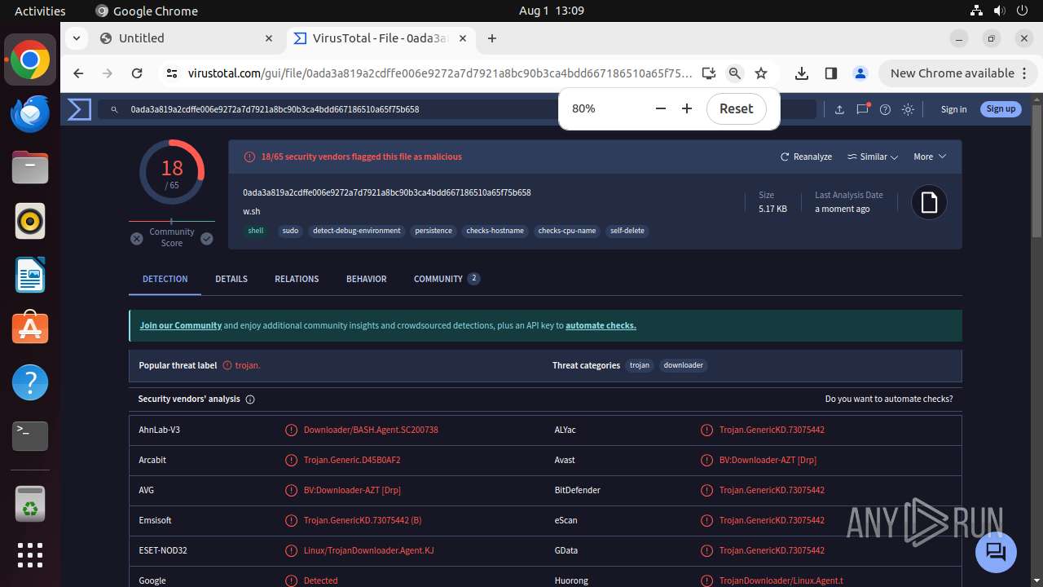Vote file as malicious with the X icon
Image resolution: width=1043 pixels, height=587 pixels.
coord(137,239)
